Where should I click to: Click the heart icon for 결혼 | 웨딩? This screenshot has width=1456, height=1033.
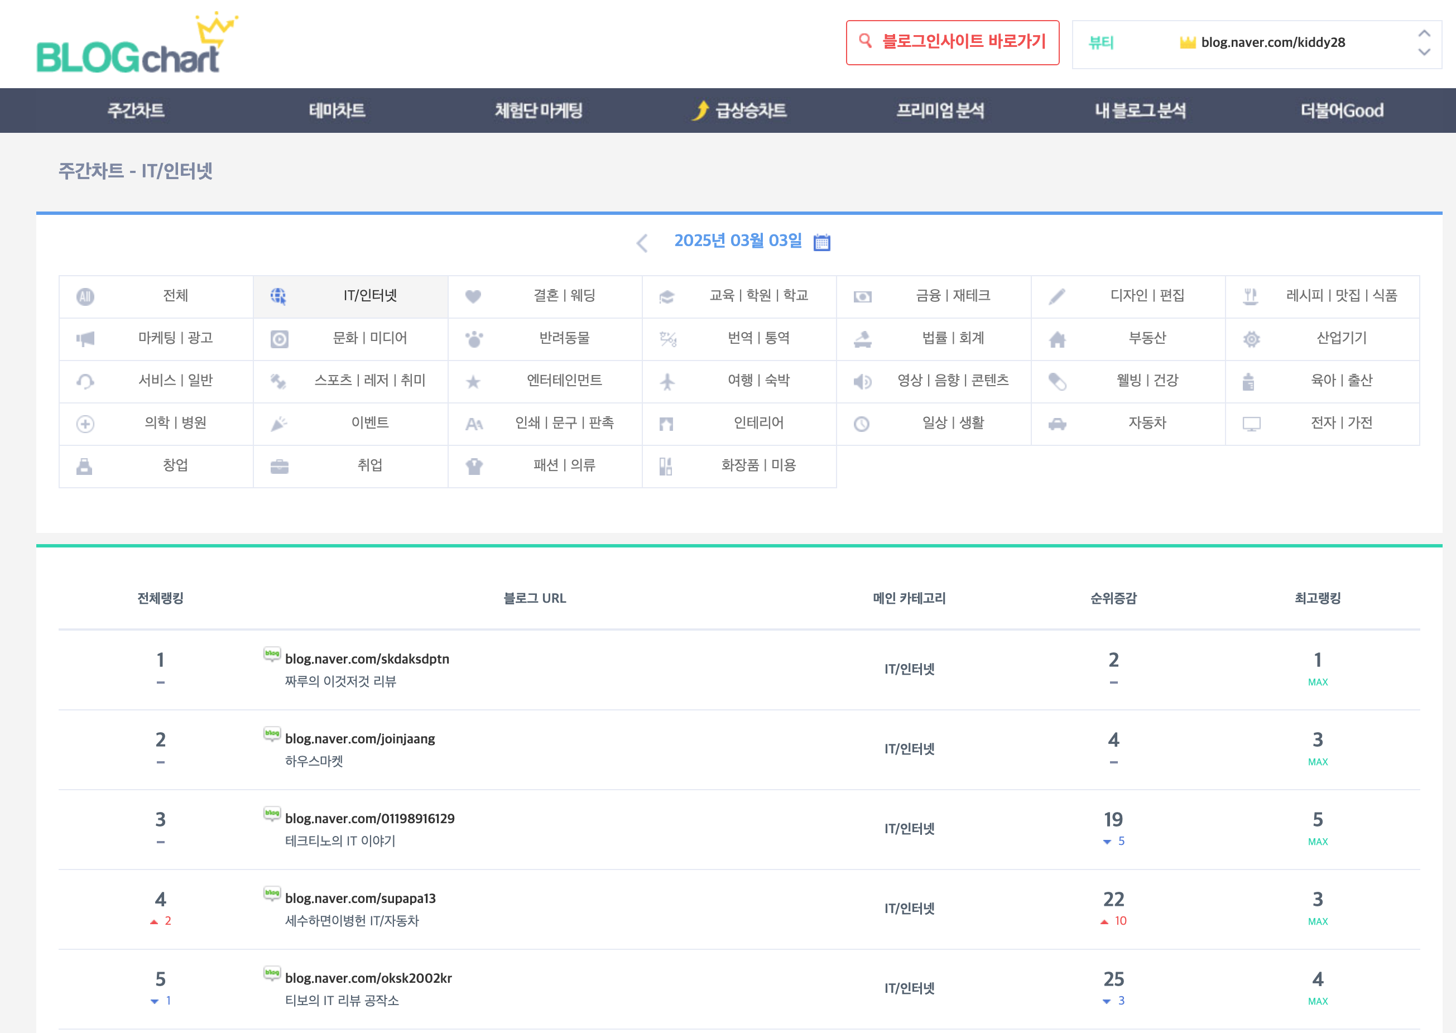473,296
